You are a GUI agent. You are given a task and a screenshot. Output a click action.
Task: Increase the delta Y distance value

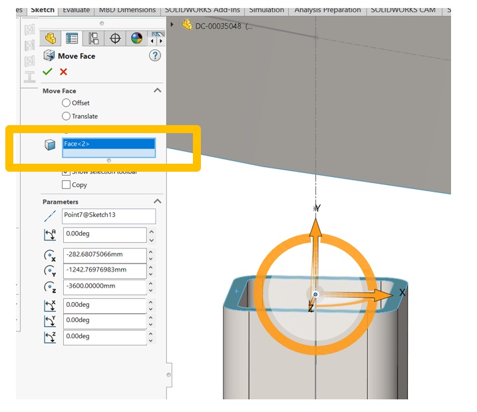click(151, 267)
